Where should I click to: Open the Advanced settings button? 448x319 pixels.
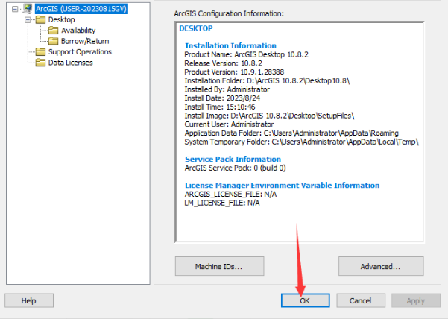coord(381,266)
